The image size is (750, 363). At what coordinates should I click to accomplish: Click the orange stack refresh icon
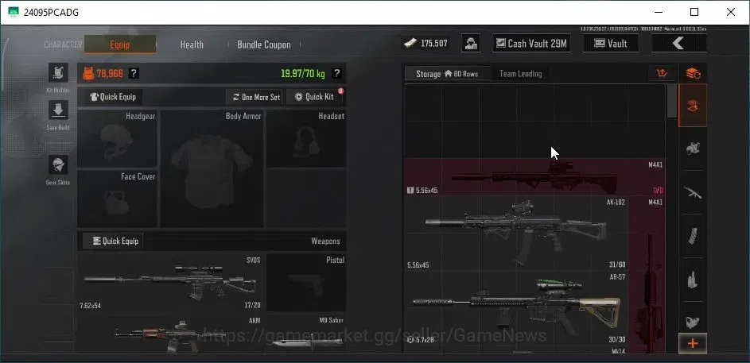click(693, 74)
